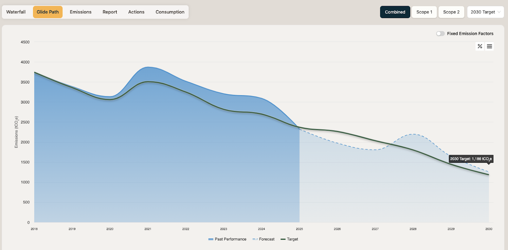Click the 2030 Target tooltip label

click(x=471, y=159)
